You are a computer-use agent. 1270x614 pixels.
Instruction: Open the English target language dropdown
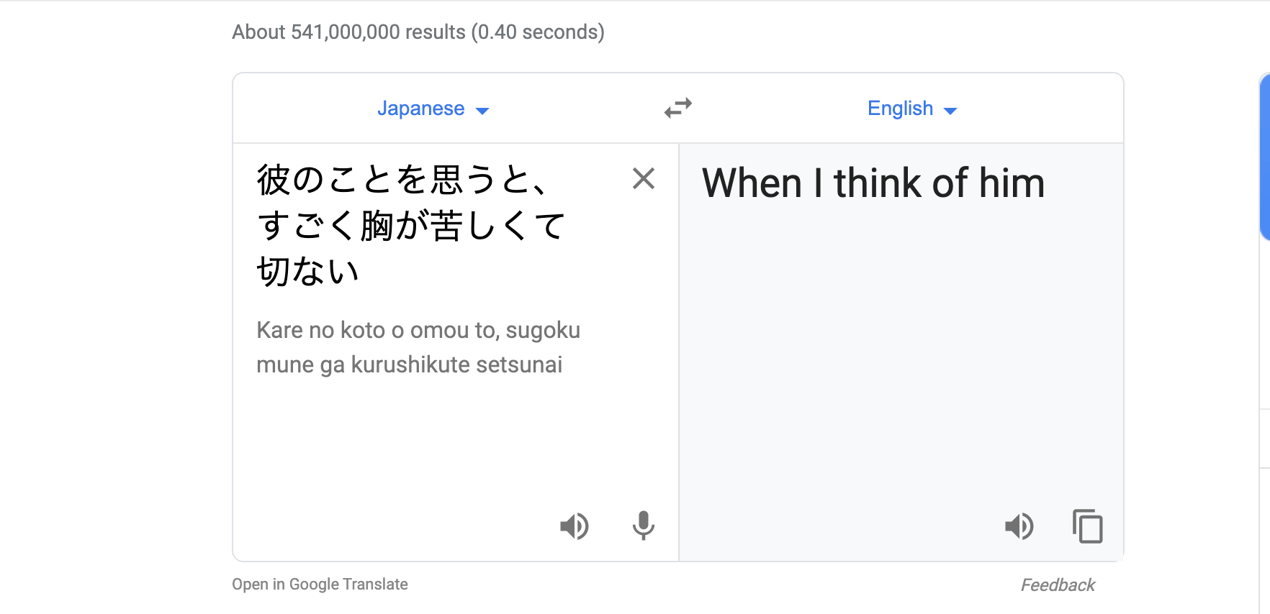tap(912, 109)
